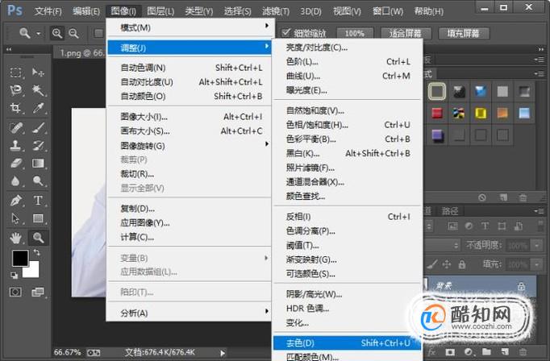The image size is (550, 361).
Task: Select the Horizontal Type tool
Action: point(38,201)
